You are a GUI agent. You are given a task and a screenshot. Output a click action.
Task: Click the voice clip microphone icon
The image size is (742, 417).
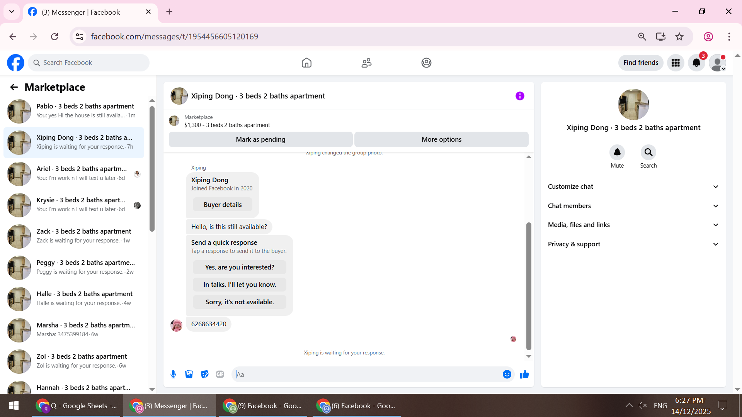click(x=173, y=374)
